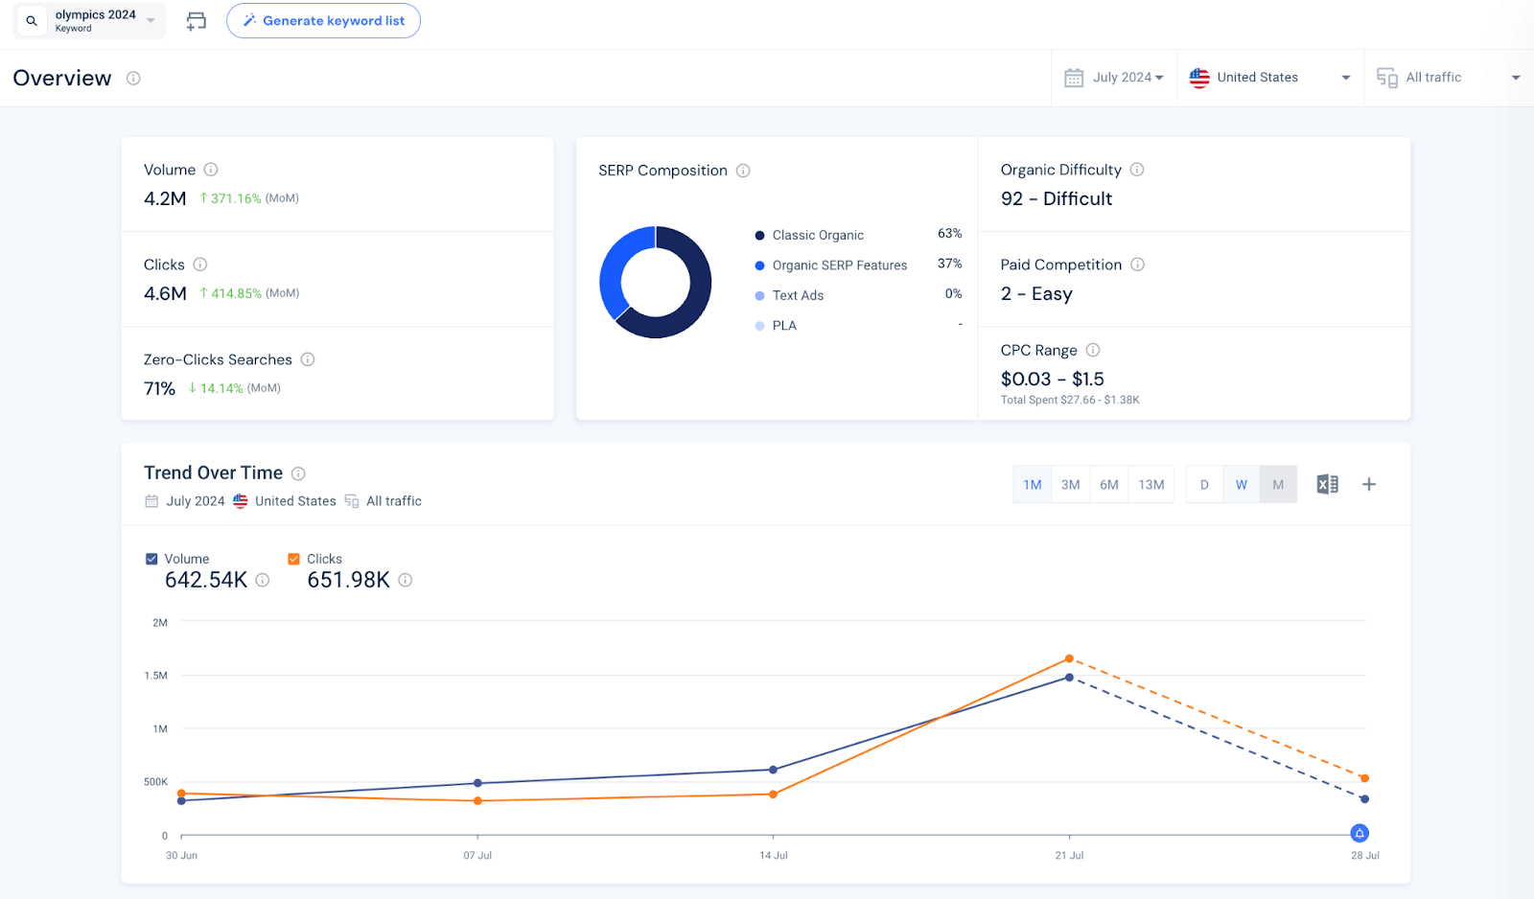This screenshot has height=899, width=1534.
Task: Uncheck the Volume checkbox in the trend legend
Action: pyautogui.click(x=151, y=558)
